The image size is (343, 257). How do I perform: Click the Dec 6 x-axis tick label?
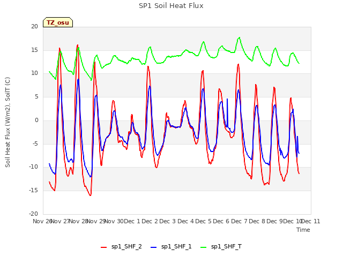[221, 221]
